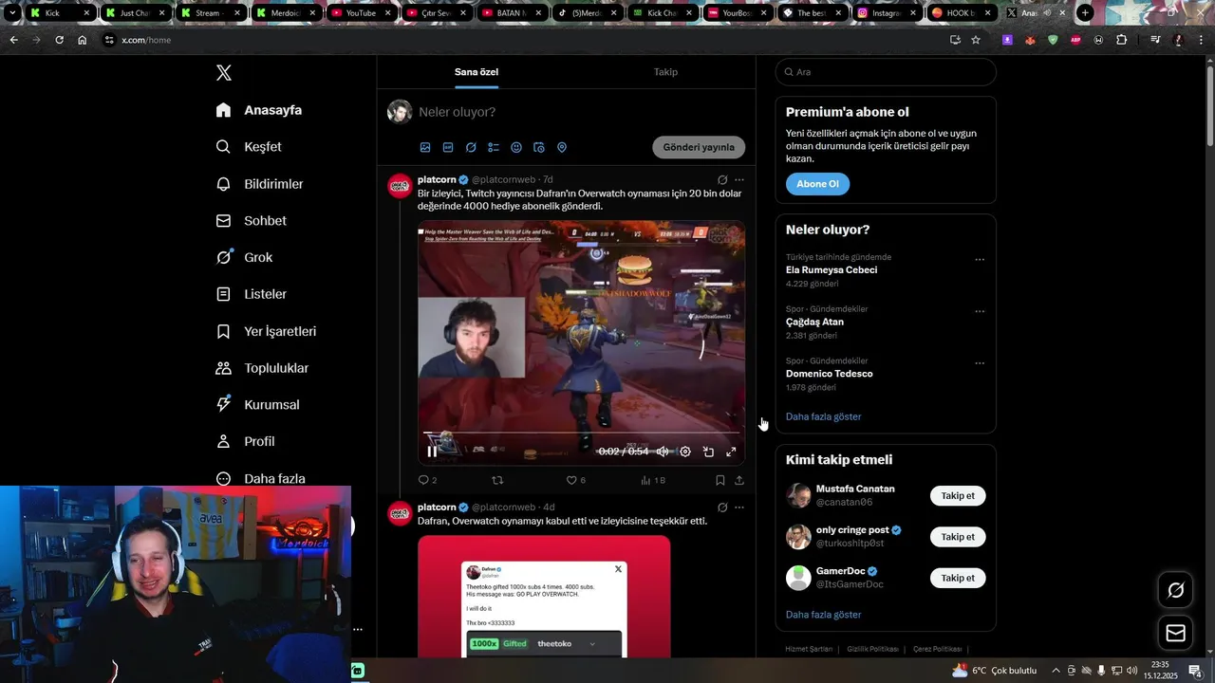This screenshot has width=1215, height=683.
Task: Repost the platcorn 7d video post
Action: (496, 480)
